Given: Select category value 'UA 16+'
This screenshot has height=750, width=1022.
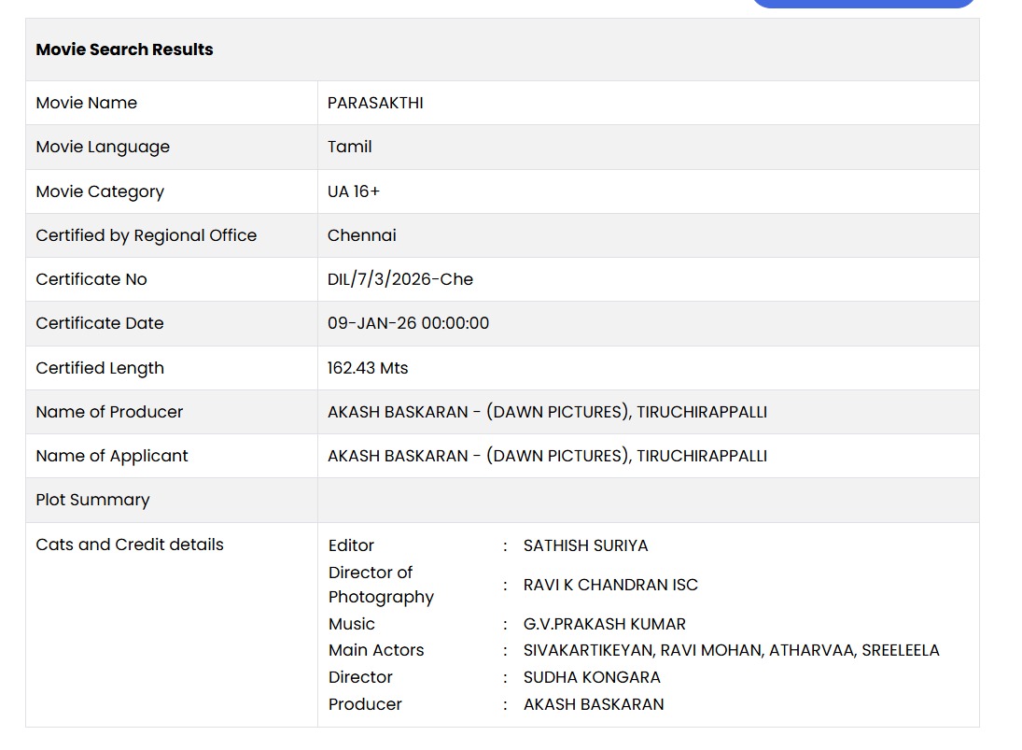Looking at the screenshot, I should click(354, 191).
